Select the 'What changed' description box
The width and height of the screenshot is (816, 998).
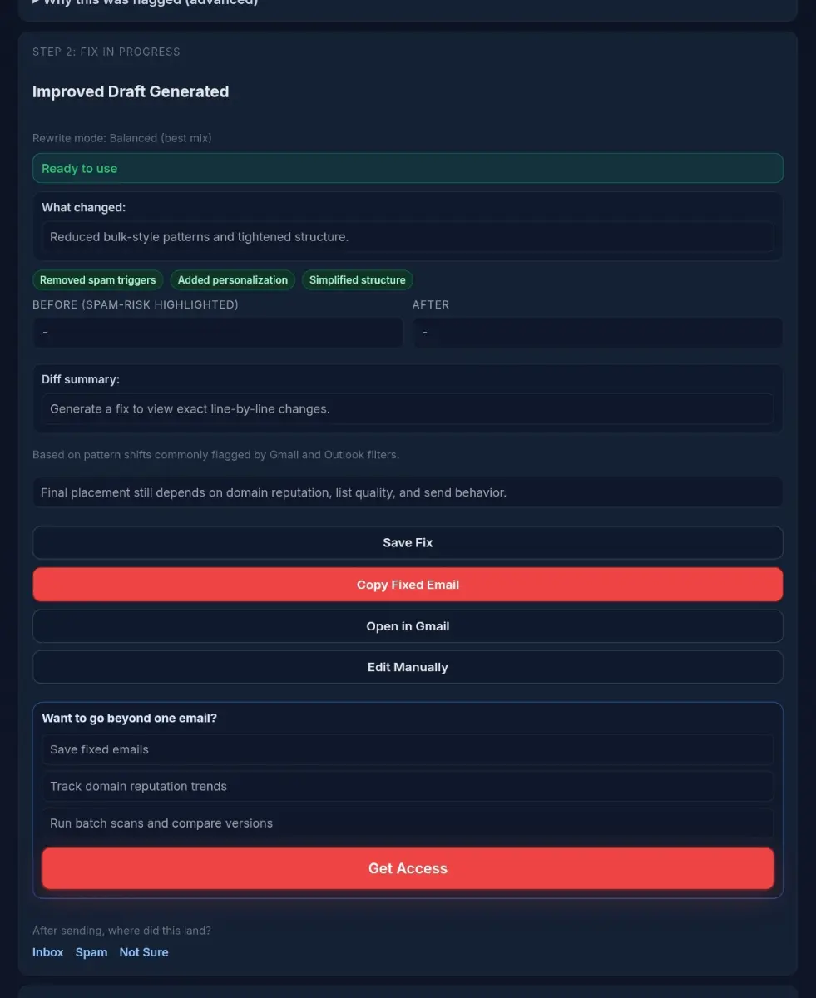click(x=408, y=237)
